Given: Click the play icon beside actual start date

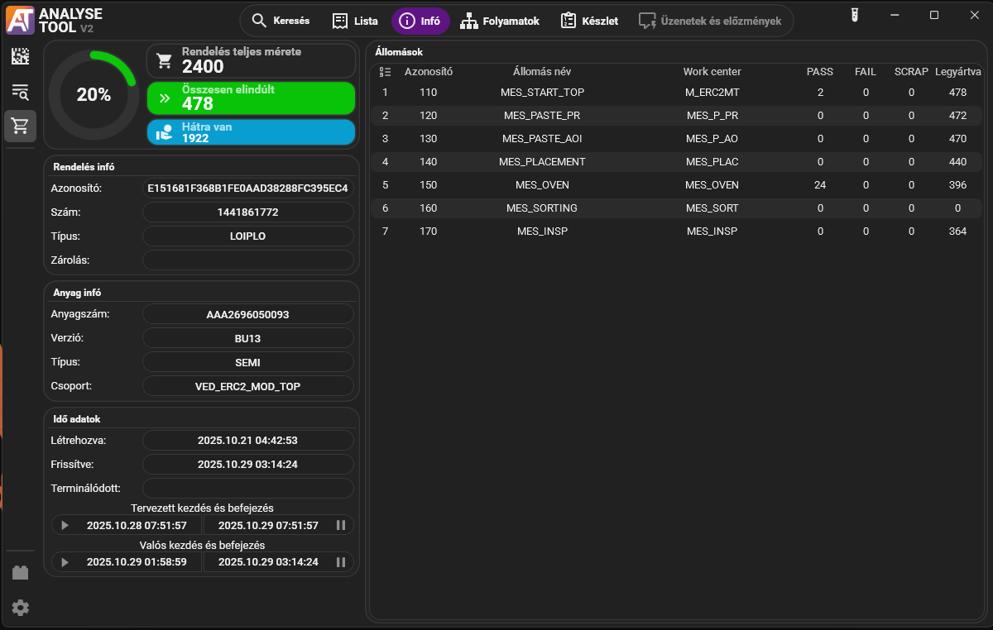Looking at the screenshot, I should coord(65,562).
